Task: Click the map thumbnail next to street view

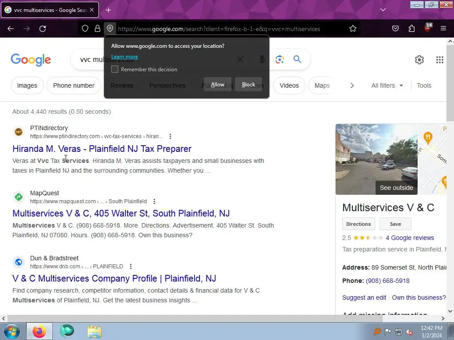Action: (x=432, y=159)
